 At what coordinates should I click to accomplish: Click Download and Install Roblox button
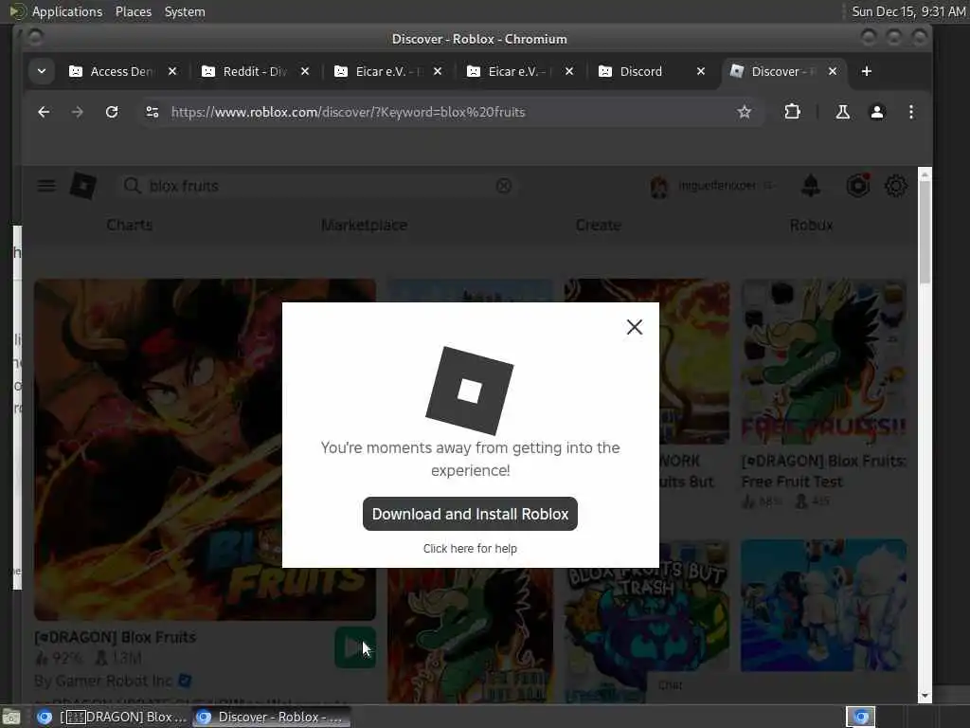pos(470,514)
